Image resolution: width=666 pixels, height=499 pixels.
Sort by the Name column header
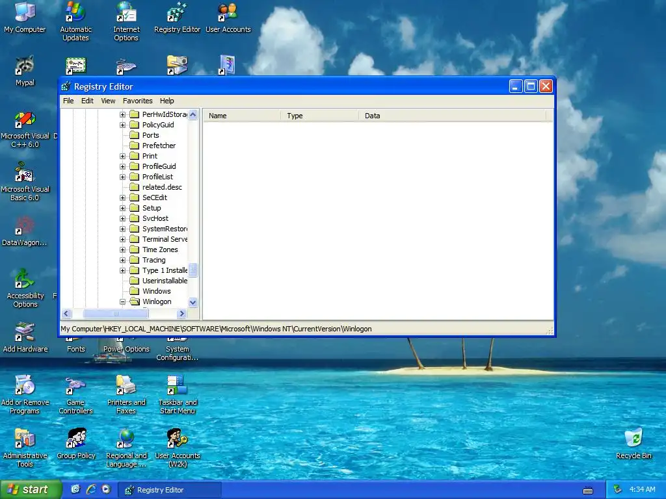[242, 116]
